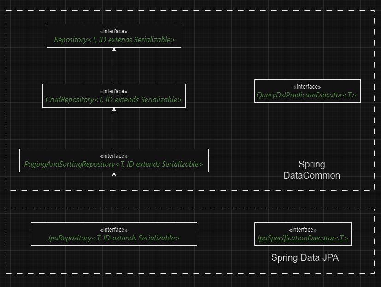Click the «interface» stereotype above JpaSpecificationExecutor
The image size is (381, 287).
[x=302, y=230]
